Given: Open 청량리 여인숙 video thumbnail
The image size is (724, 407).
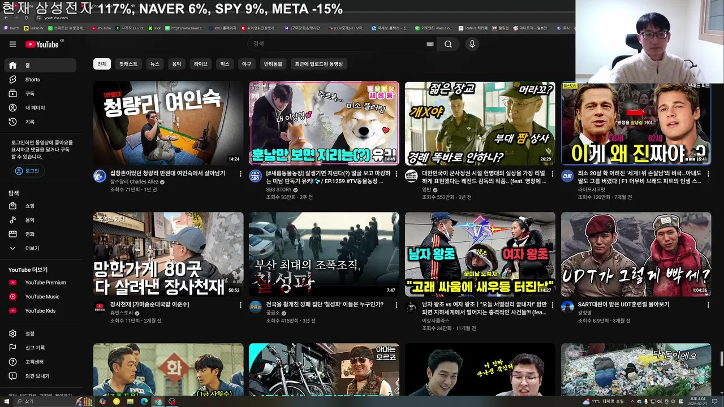Looking at the screenshot, I should pos(168,123).
